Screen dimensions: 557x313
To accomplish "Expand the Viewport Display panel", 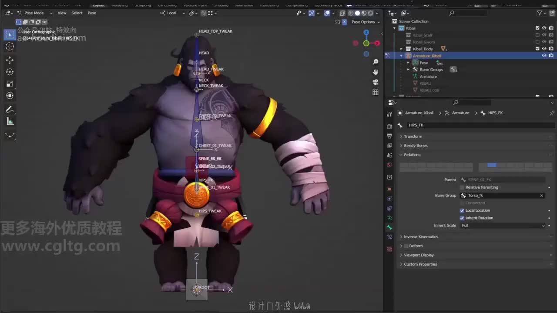I will click(419, 255).
